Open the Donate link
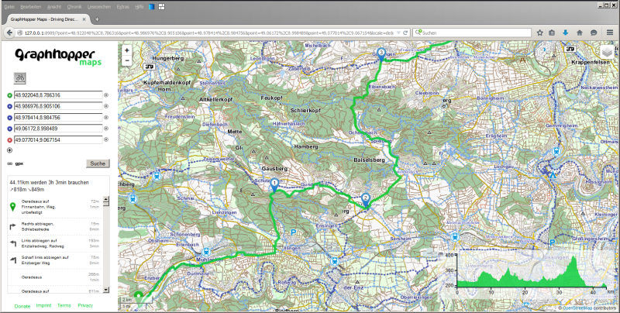620x313 pixels. pyautogui.click(x=22, y=306)
